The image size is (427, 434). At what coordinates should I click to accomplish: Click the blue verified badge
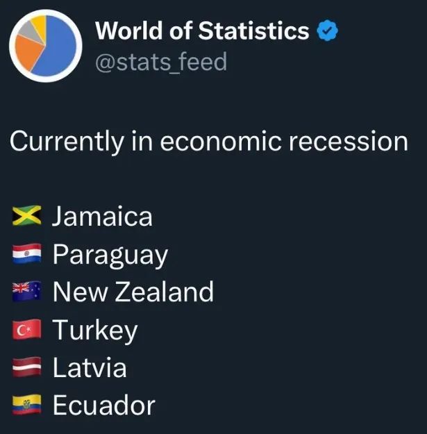[328, 31]
